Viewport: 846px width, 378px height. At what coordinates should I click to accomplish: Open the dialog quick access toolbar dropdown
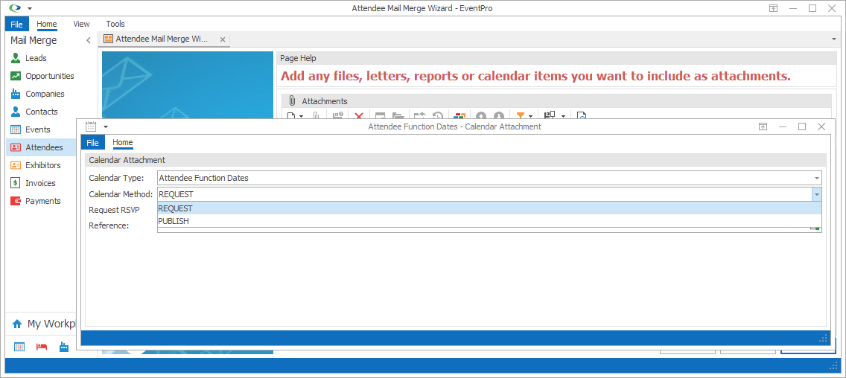[106, 126]
